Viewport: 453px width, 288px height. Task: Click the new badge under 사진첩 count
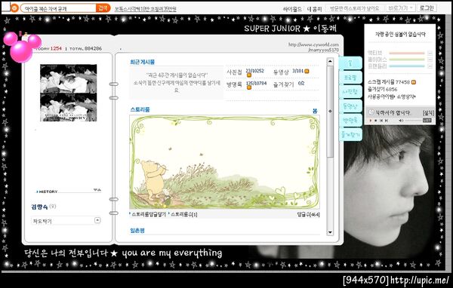click(248, 75)
